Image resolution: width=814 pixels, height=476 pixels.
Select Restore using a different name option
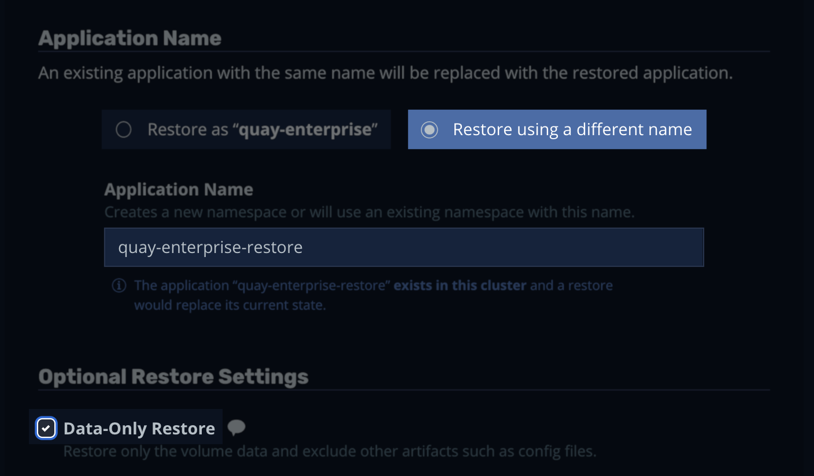pyautogui.click(x=557, y=129)
